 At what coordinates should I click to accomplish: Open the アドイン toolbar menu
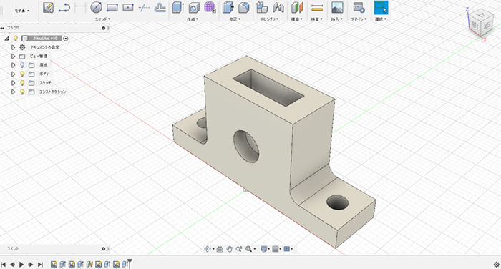point(359,19)
